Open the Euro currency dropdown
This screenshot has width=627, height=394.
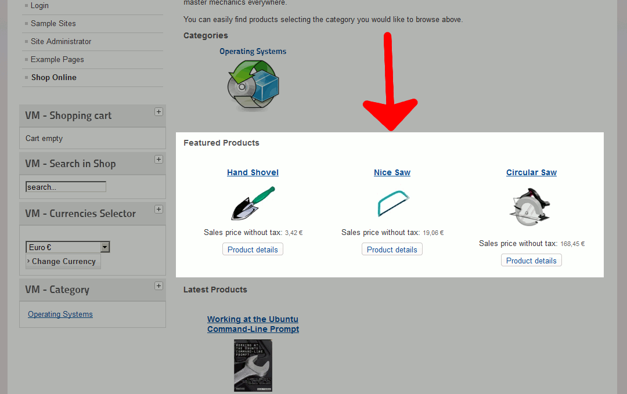click(x=105, y=247)
